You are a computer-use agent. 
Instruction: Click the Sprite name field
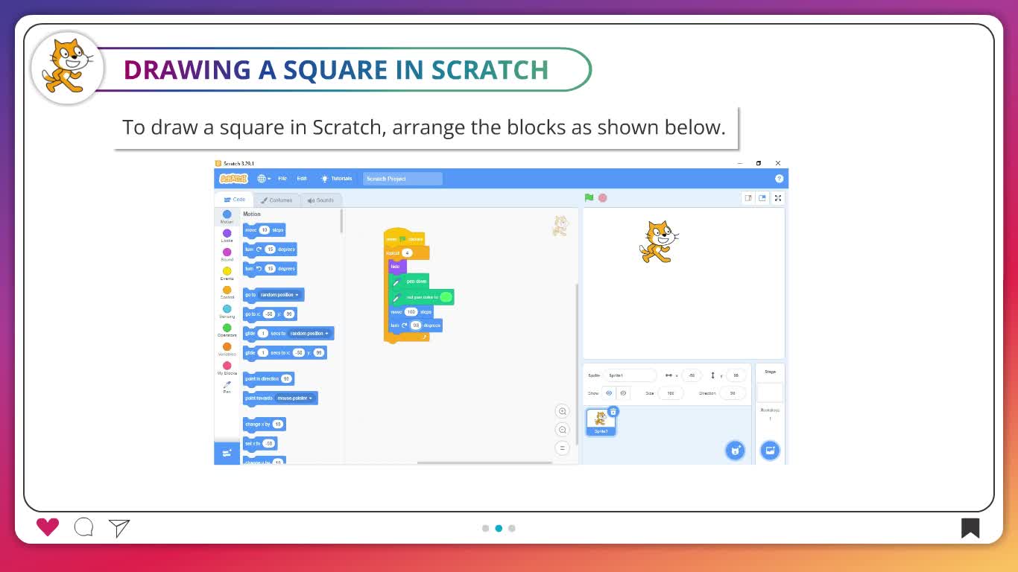click(x=630, y=375)
